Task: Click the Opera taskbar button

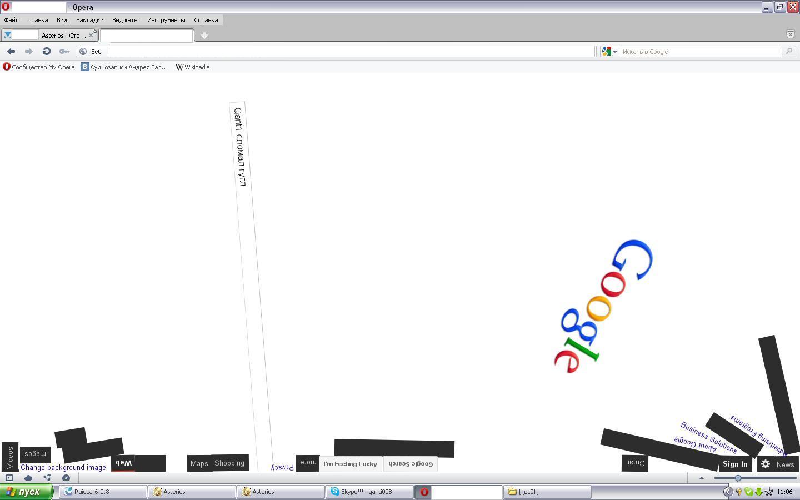Action: click(458, 492)
